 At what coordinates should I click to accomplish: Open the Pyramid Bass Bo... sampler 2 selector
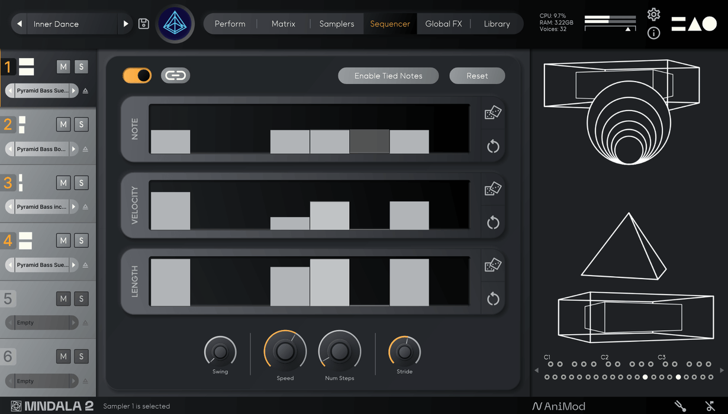click(41, 149)
